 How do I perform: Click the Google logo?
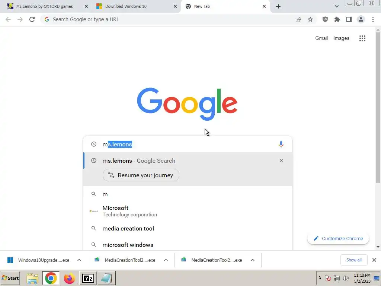[x=187, y=104]
